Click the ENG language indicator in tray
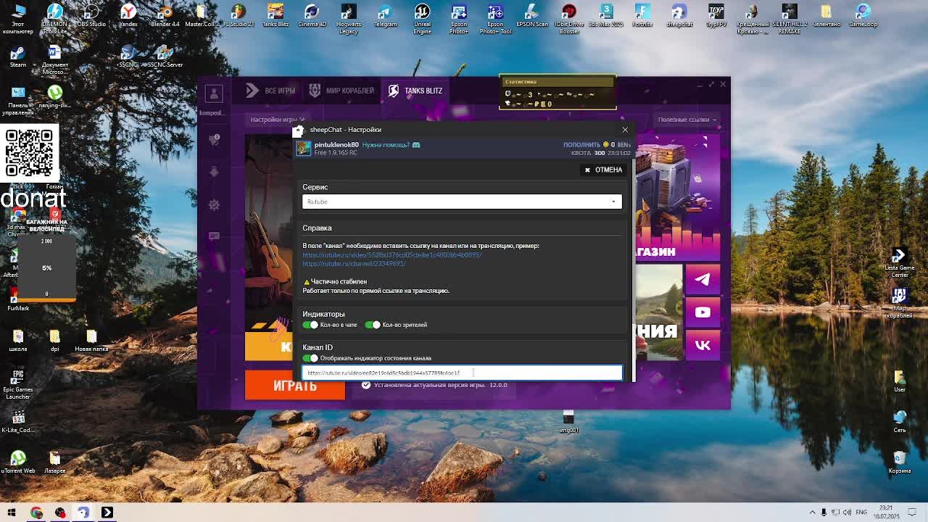 [861, 513]
